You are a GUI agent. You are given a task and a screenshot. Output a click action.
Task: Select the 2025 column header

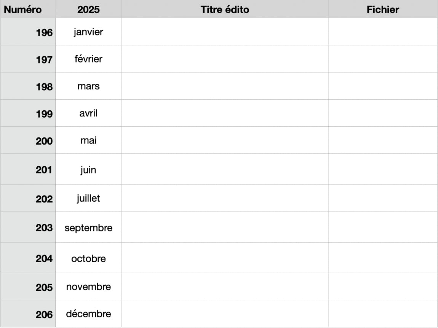point(88,10)
